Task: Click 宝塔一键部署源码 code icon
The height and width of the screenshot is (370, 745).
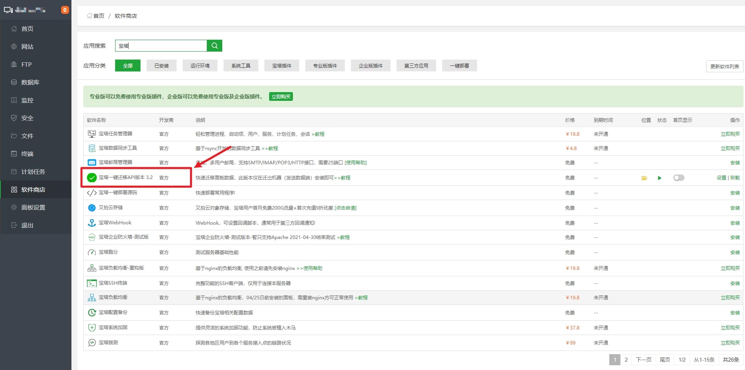Action: pyautogui.click(x=92, y=193)
